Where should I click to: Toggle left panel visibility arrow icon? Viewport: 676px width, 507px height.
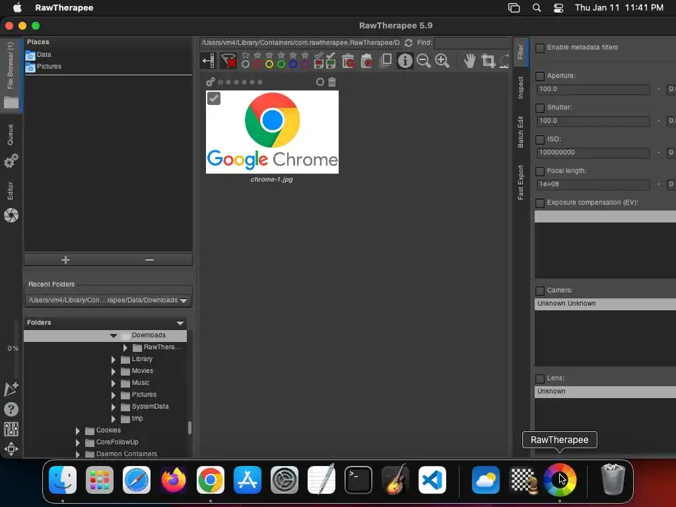pos(208,61)
